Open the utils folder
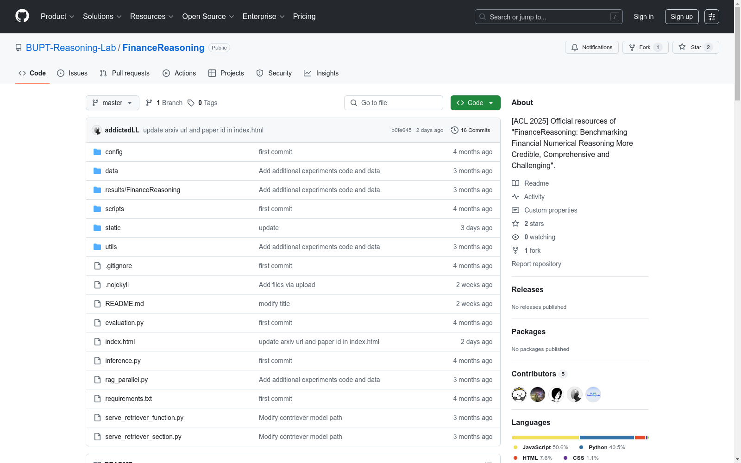The height and width of the screenshot is (463, 741). pyautogui.click(x=111, y=247)
